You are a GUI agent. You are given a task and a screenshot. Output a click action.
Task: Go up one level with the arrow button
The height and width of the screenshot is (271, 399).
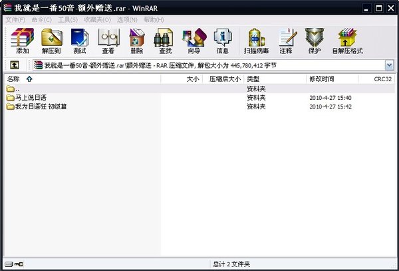[14, 65]
